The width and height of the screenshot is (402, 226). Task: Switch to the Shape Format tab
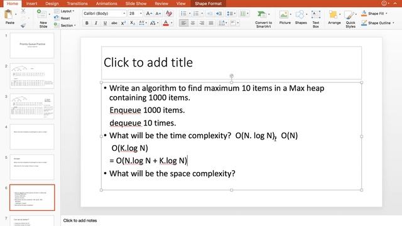click(208, 4)
